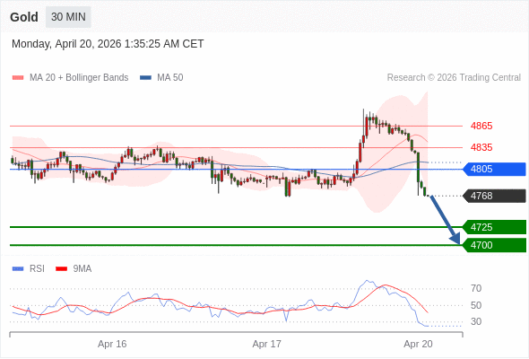Select the 'RSI' legend label
529x359 pixels.
(37, 269)
